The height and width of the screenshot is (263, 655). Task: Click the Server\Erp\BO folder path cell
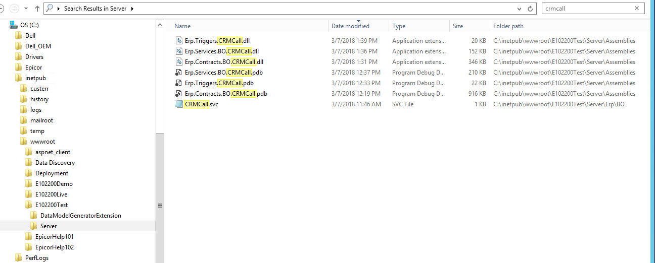(559, 104)
